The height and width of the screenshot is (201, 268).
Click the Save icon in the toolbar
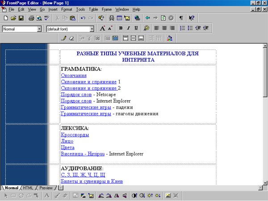pyautogui.click(x=21, y=18)
